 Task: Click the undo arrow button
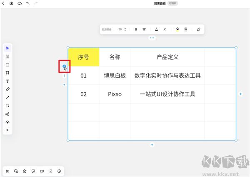pos(28,3)
